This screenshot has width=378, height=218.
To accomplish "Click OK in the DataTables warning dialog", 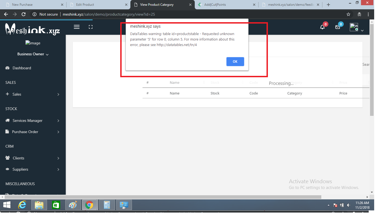I will (235, 62).
